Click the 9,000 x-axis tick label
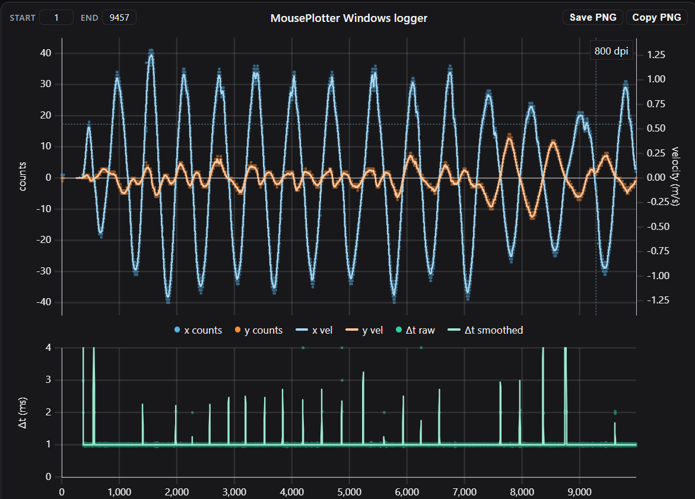The width and height of the screenshot is (695, 499). 579,492
